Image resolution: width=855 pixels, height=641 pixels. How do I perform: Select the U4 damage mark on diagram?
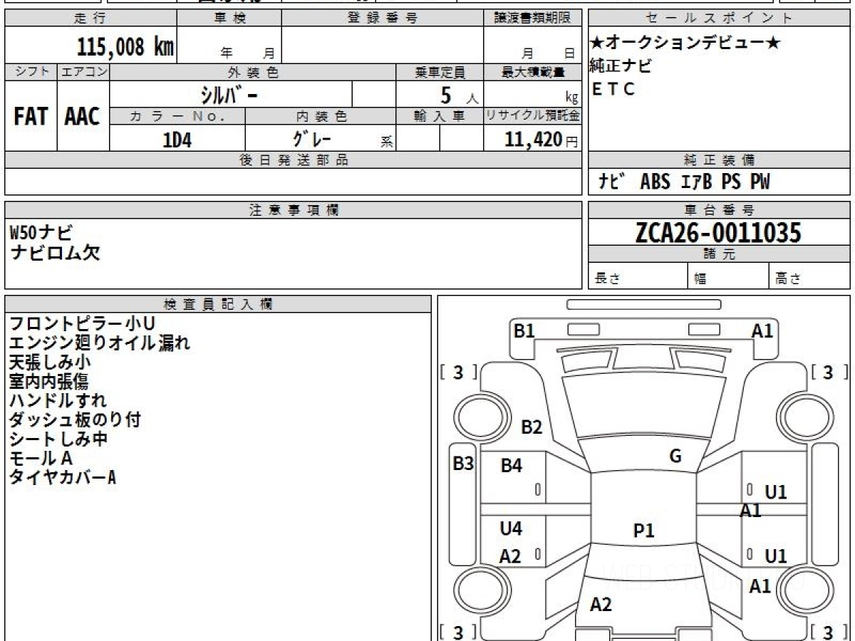click(511, 528)
